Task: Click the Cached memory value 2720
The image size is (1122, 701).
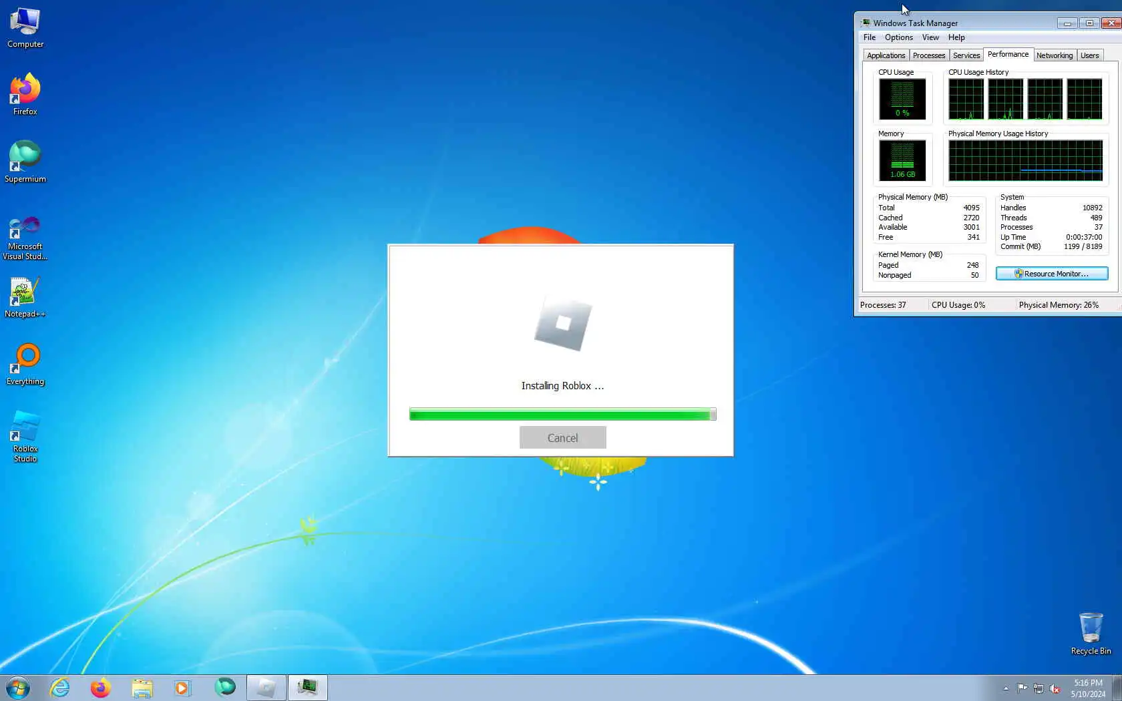Action: pos(971,218)
